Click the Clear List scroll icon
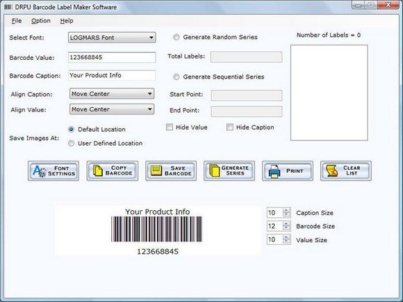This screenshot has height=302, width=403. (x=332, y=171)
